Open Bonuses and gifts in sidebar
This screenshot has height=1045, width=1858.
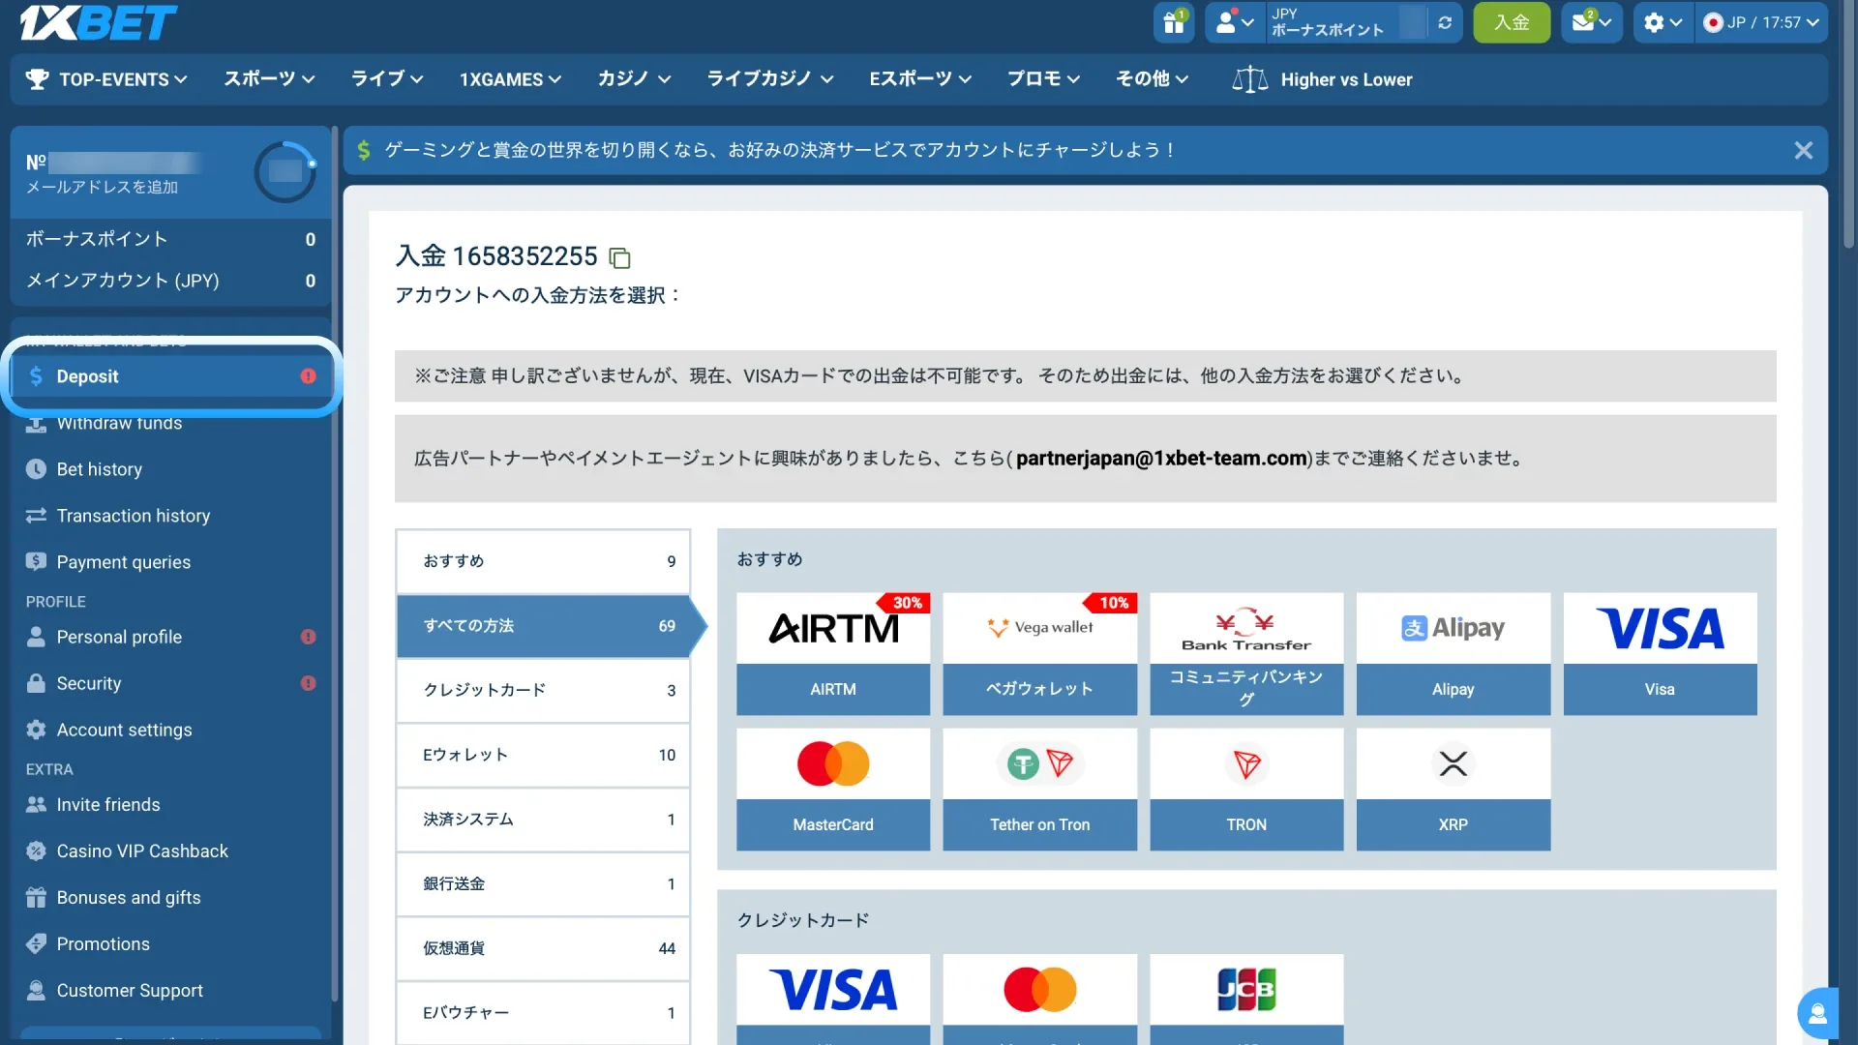[171, 898]
